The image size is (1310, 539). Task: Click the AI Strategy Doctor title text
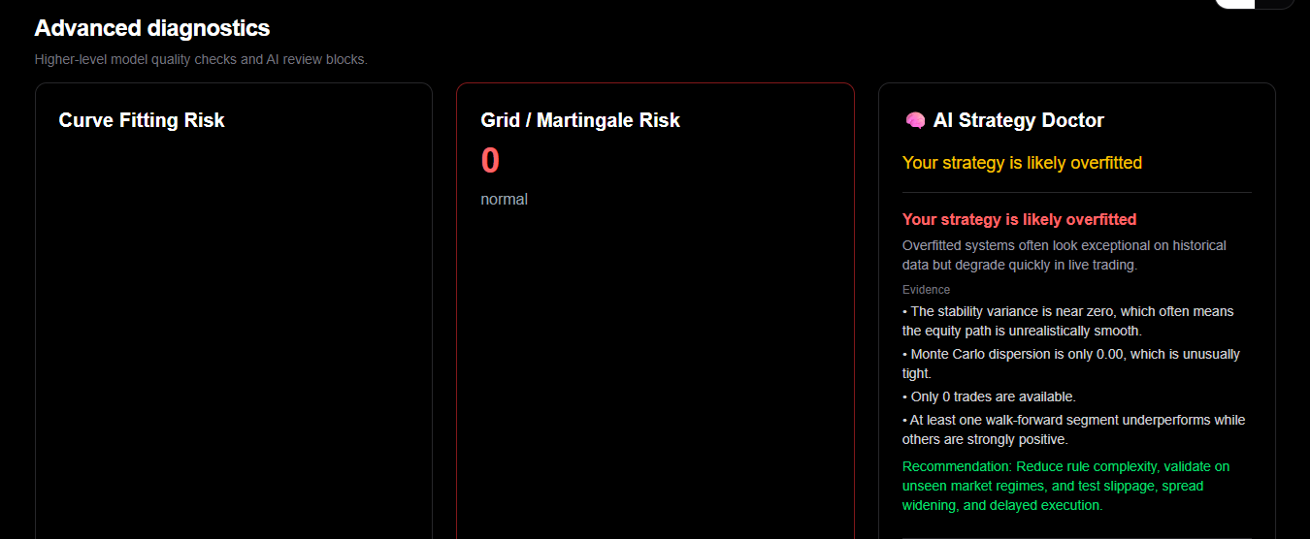tap(1019, 120)
